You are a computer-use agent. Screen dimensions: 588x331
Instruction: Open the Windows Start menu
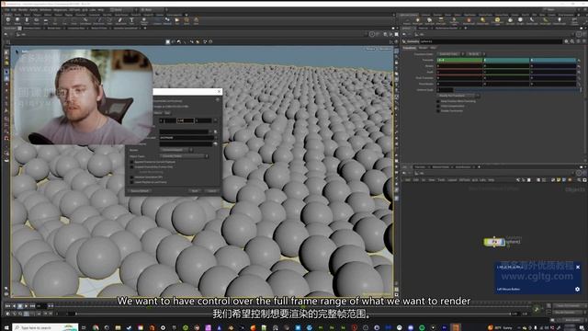(x=7, y=327)
